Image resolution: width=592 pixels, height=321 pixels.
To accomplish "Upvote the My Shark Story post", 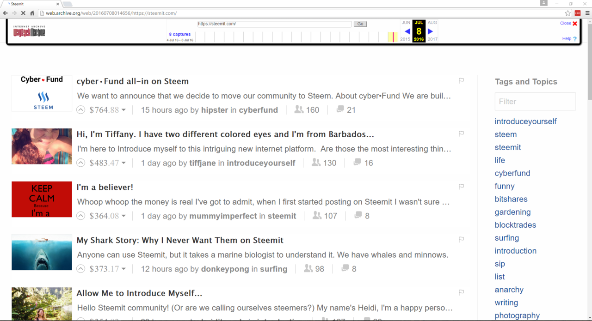I will coord(80,269).
